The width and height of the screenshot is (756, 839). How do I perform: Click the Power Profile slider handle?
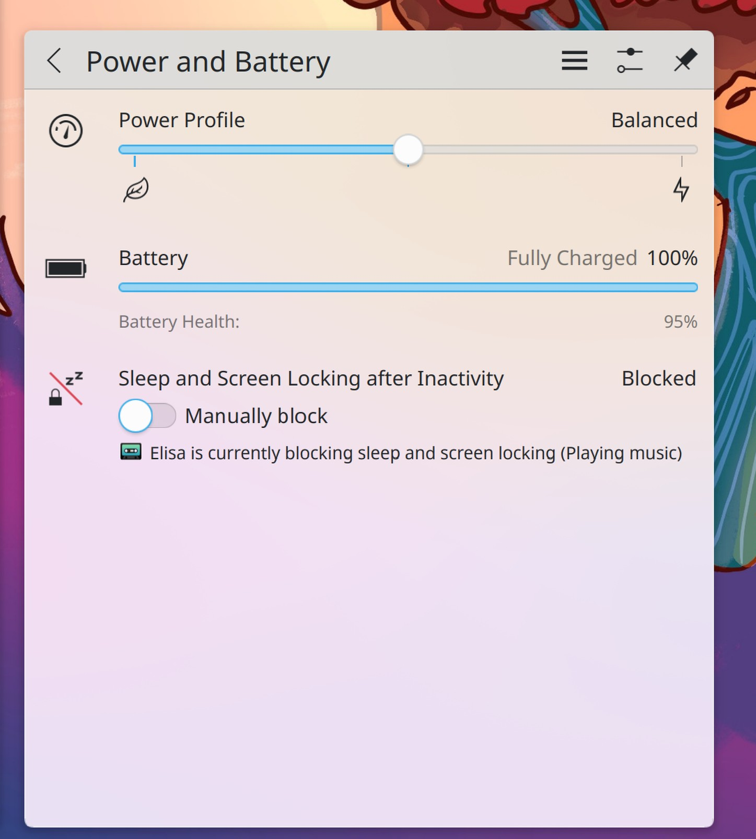408,150
